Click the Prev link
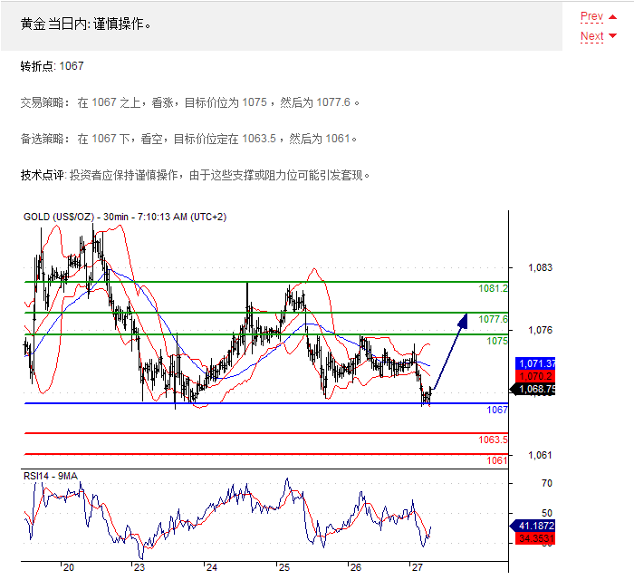This screenshot has height=580, width=634. click(x=591, y=16)
